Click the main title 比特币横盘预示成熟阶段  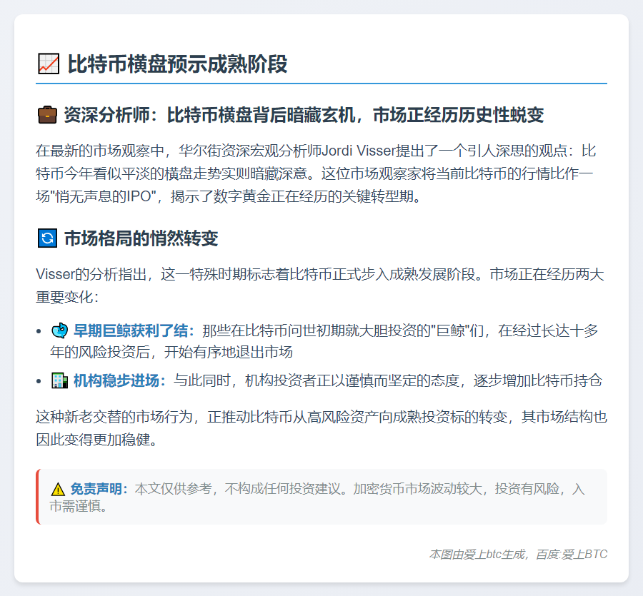click(178, 64)
